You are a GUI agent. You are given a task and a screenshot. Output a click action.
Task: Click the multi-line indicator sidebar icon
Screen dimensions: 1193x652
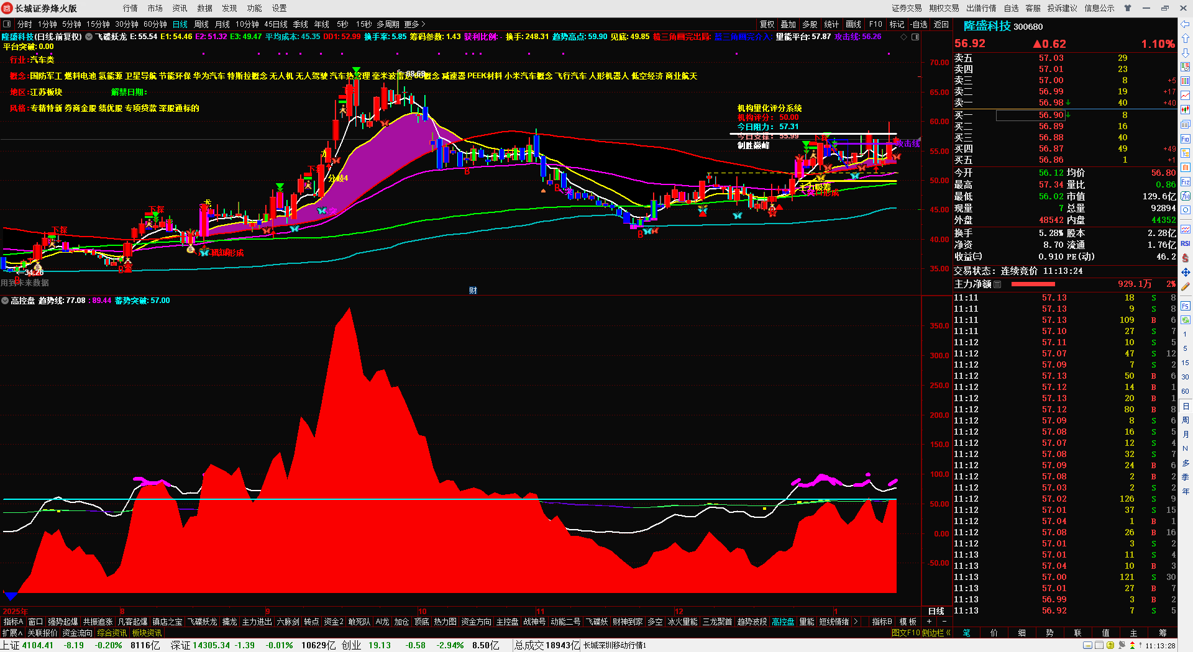pos(1185,229)
